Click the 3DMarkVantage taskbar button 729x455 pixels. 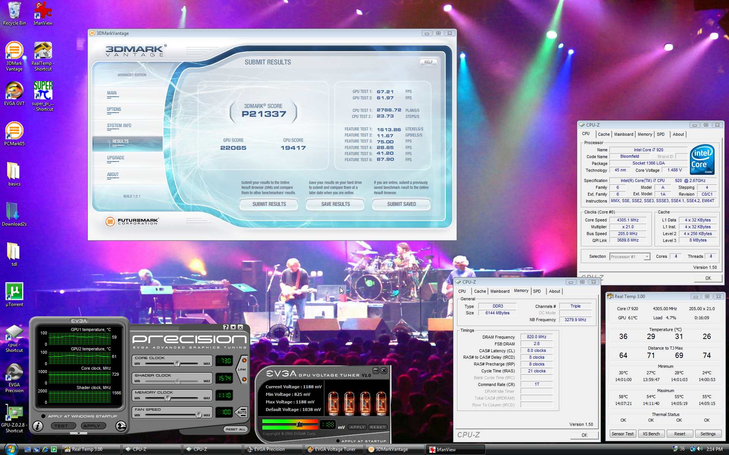[395, 449]
